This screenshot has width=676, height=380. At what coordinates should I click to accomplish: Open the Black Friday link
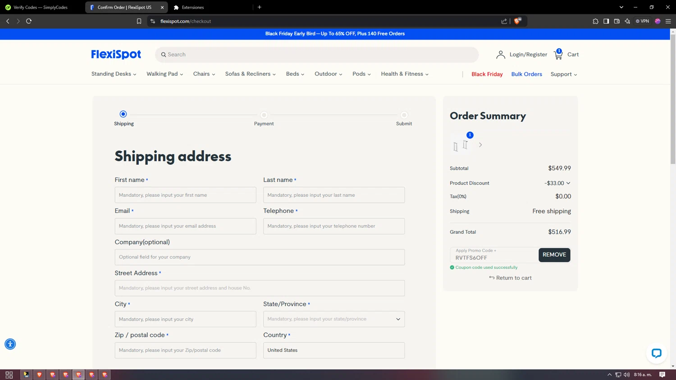coord(487,74)
